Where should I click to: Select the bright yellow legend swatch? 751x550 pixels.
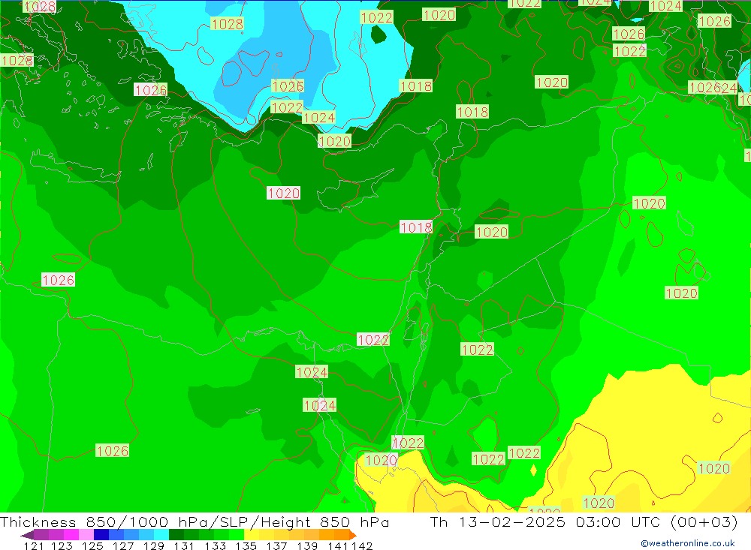pos(252,535)
